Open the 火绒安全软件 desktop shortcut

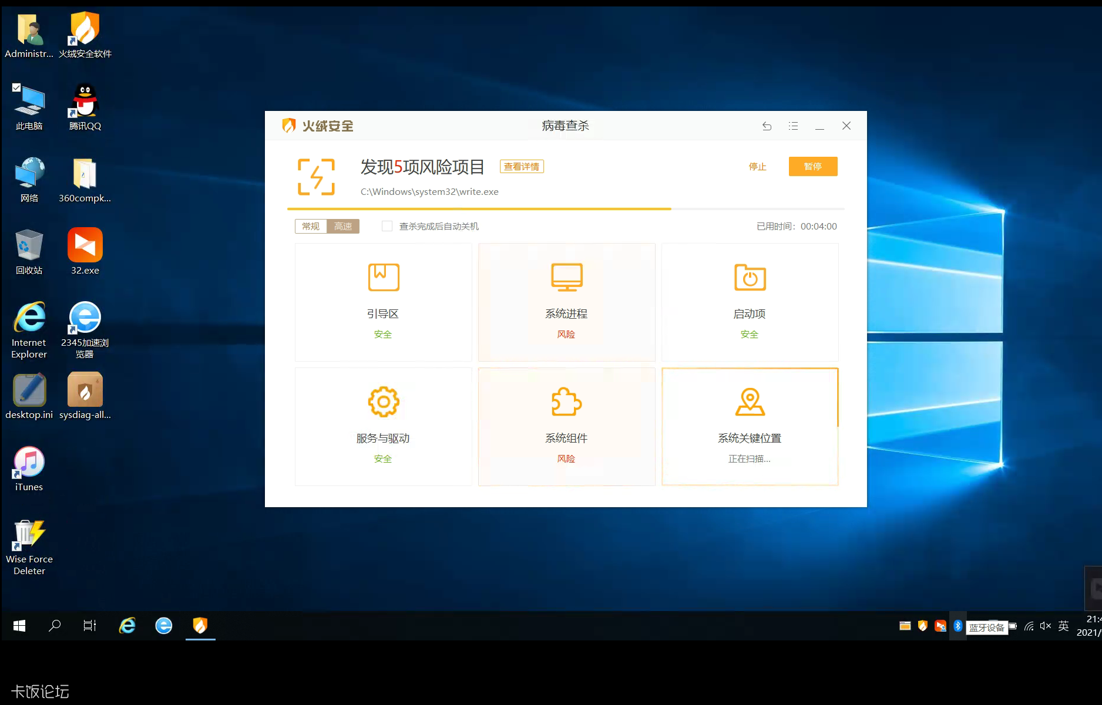click(x=85, y=35)
